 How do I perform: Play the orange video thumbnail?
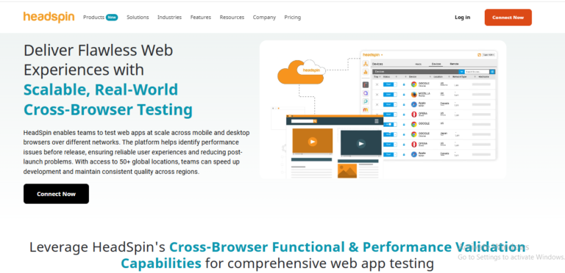click(x=313, y=142)
